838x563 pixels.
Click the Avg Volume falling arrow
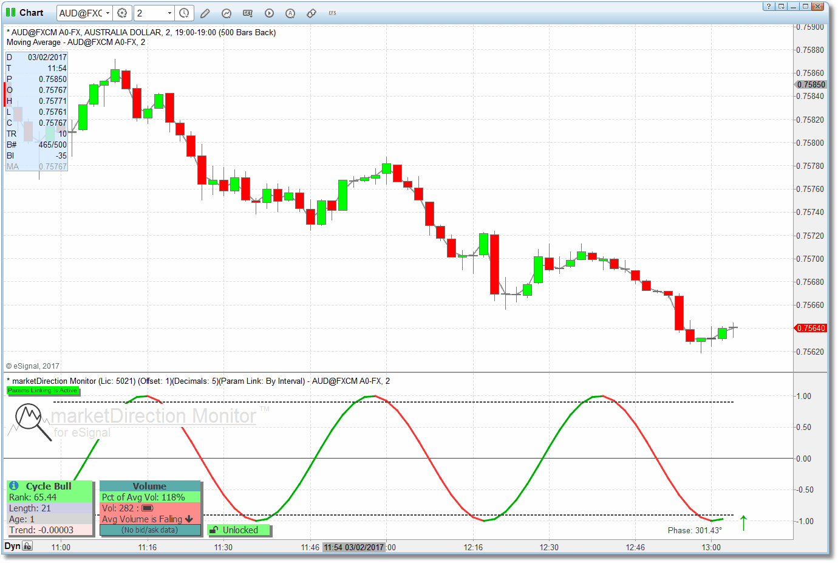(x=189, y=519)
